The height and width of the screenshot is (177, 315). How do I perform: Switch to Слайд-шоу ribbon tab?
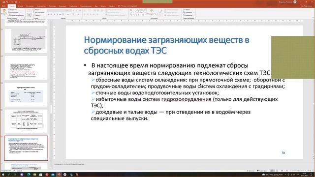73,6
